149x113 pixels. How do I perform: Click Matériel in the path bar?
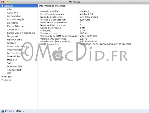pos(21,111)
